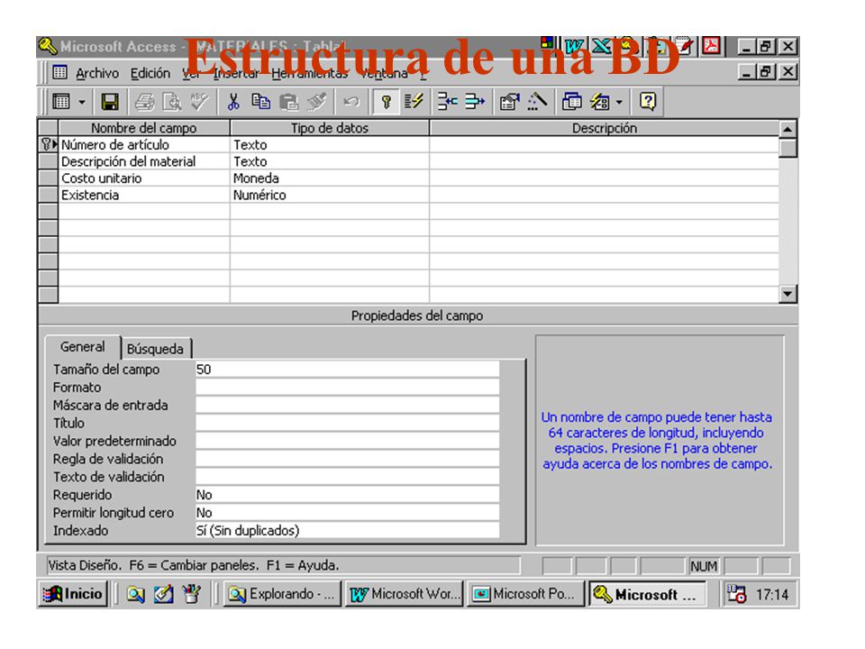The height and width of the screenshot is (649, 865).
Task: Click the Descripción column header
Action: click(604, 128)
